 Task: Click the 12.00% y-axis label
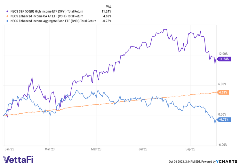pos(222,54)
